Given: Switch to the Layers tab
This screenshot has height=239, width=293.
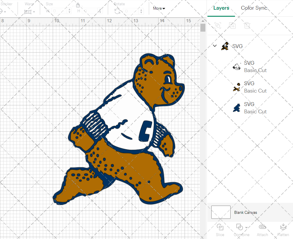Looking at the screenshot, I should [x=221, y=8].
